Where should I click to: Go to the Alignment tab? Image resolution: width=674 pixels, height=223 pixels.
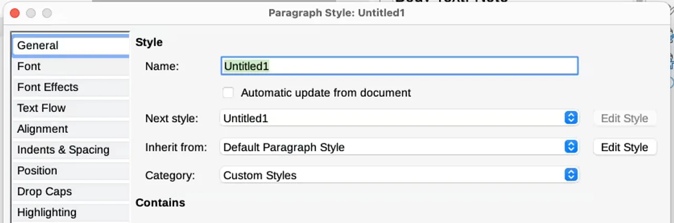(x=71, y=129)
